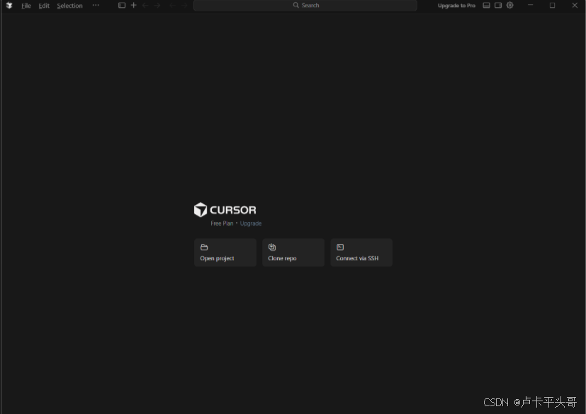586x414 pixels.
Task: Click the clone icon above Clone repo
Action: pyautogui.click(x=272, y=247)
